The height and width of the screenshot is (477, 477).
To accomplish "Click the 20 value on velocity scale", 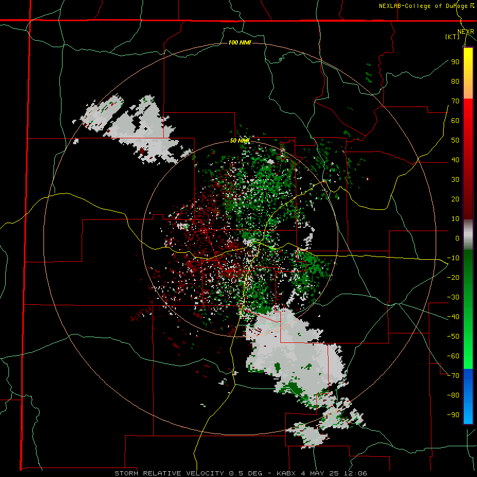I will pos(455,199).
